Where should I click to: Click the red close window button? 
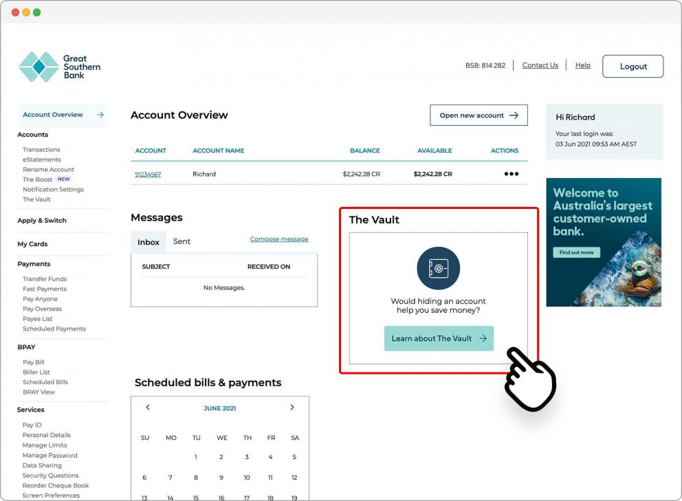15,12
